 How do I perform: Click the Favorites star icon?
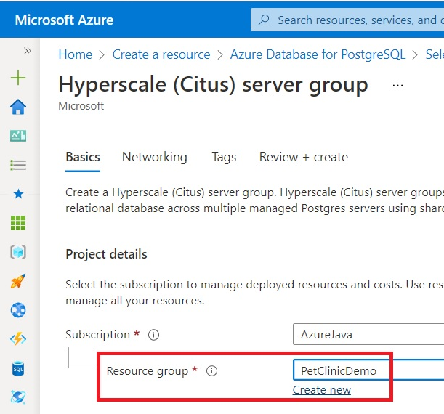pyautogui.click(x=18, y=194)
